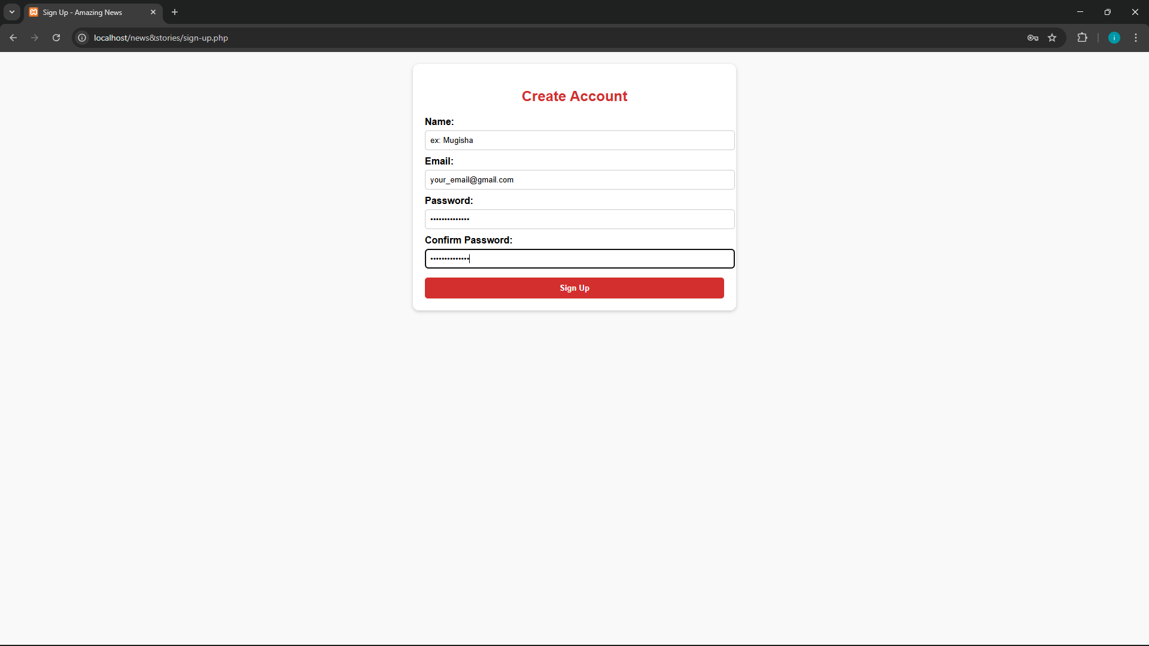Click the forward navigation icon
This screenshot has height=646, width=1149.
[x=35, y=37]
